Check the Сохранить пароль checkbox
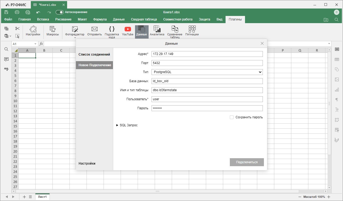Viewport: 343px width, 201px height. coord(232,117)
